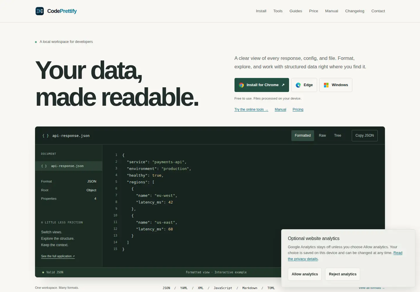Viewport: 420px width, 292px height.
Task: Click Allow analytics button
Action: pos(305,274)
